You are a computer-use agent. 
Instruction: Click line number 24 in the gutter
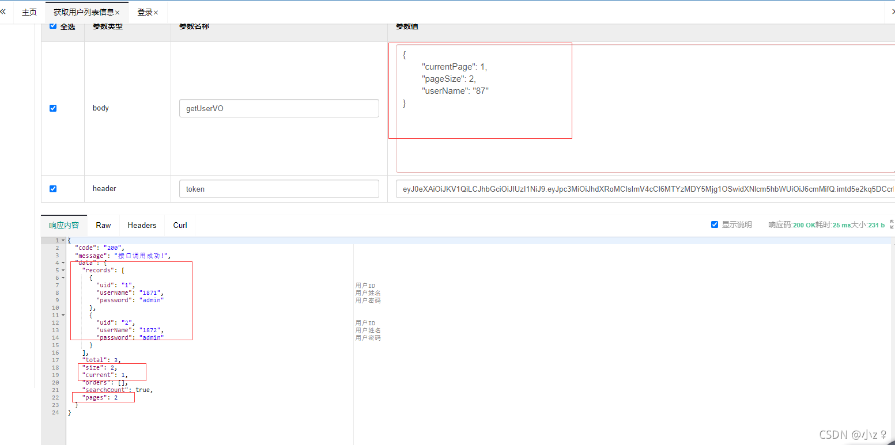(x=55, y=412)
